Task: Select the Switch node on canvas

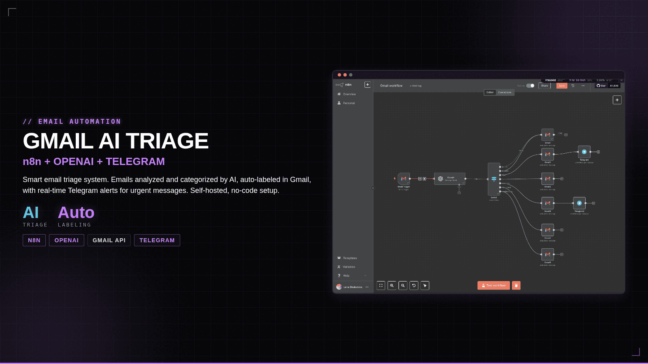Action: pos(494,179)
